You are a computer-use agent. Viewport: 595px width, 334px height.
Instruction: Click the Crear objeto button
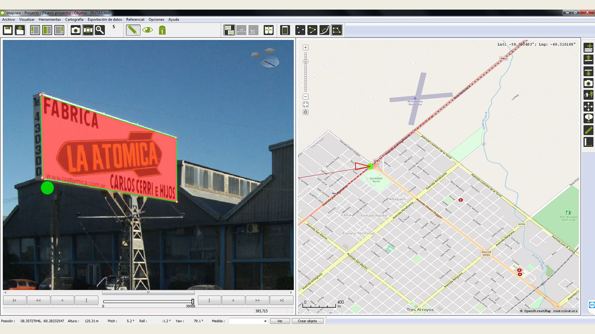coord(308,321)
